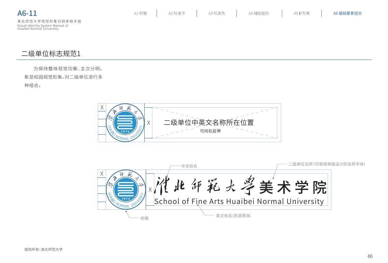This screenshot has height=263, width=388.
Task: Select the A5 IP形象 tab
Action: click(302, 13)
